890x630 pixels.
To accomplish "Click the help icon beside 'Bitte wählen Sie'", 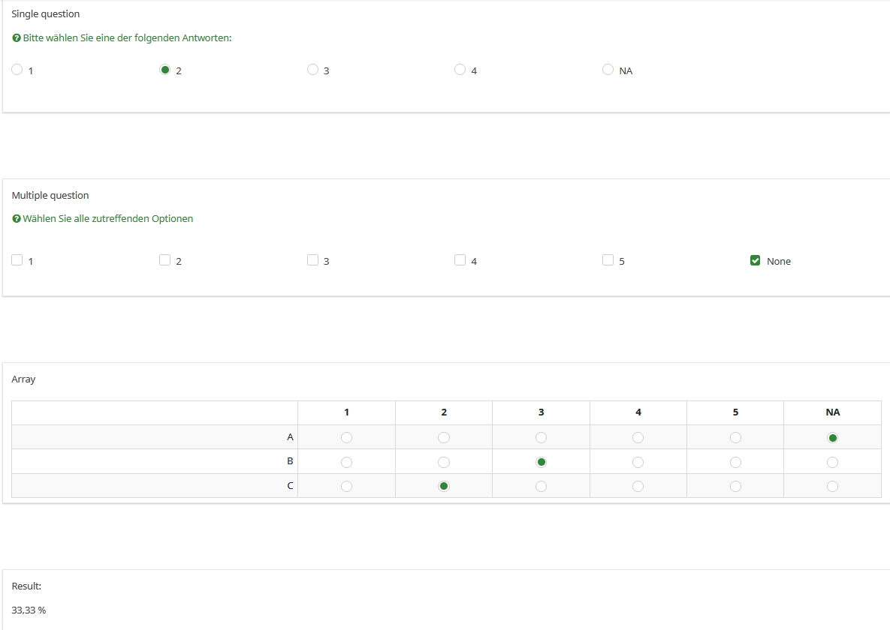I will (17, 38).
